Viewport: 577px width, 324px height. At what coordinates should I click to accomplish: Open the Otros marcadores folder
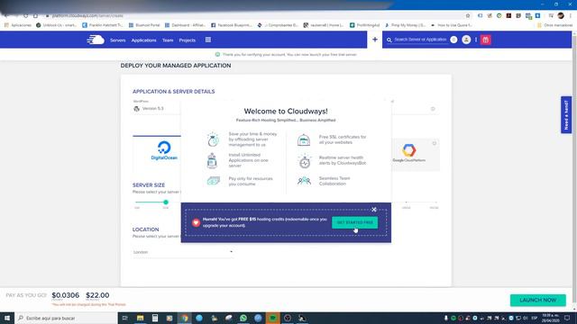point(555,25)
